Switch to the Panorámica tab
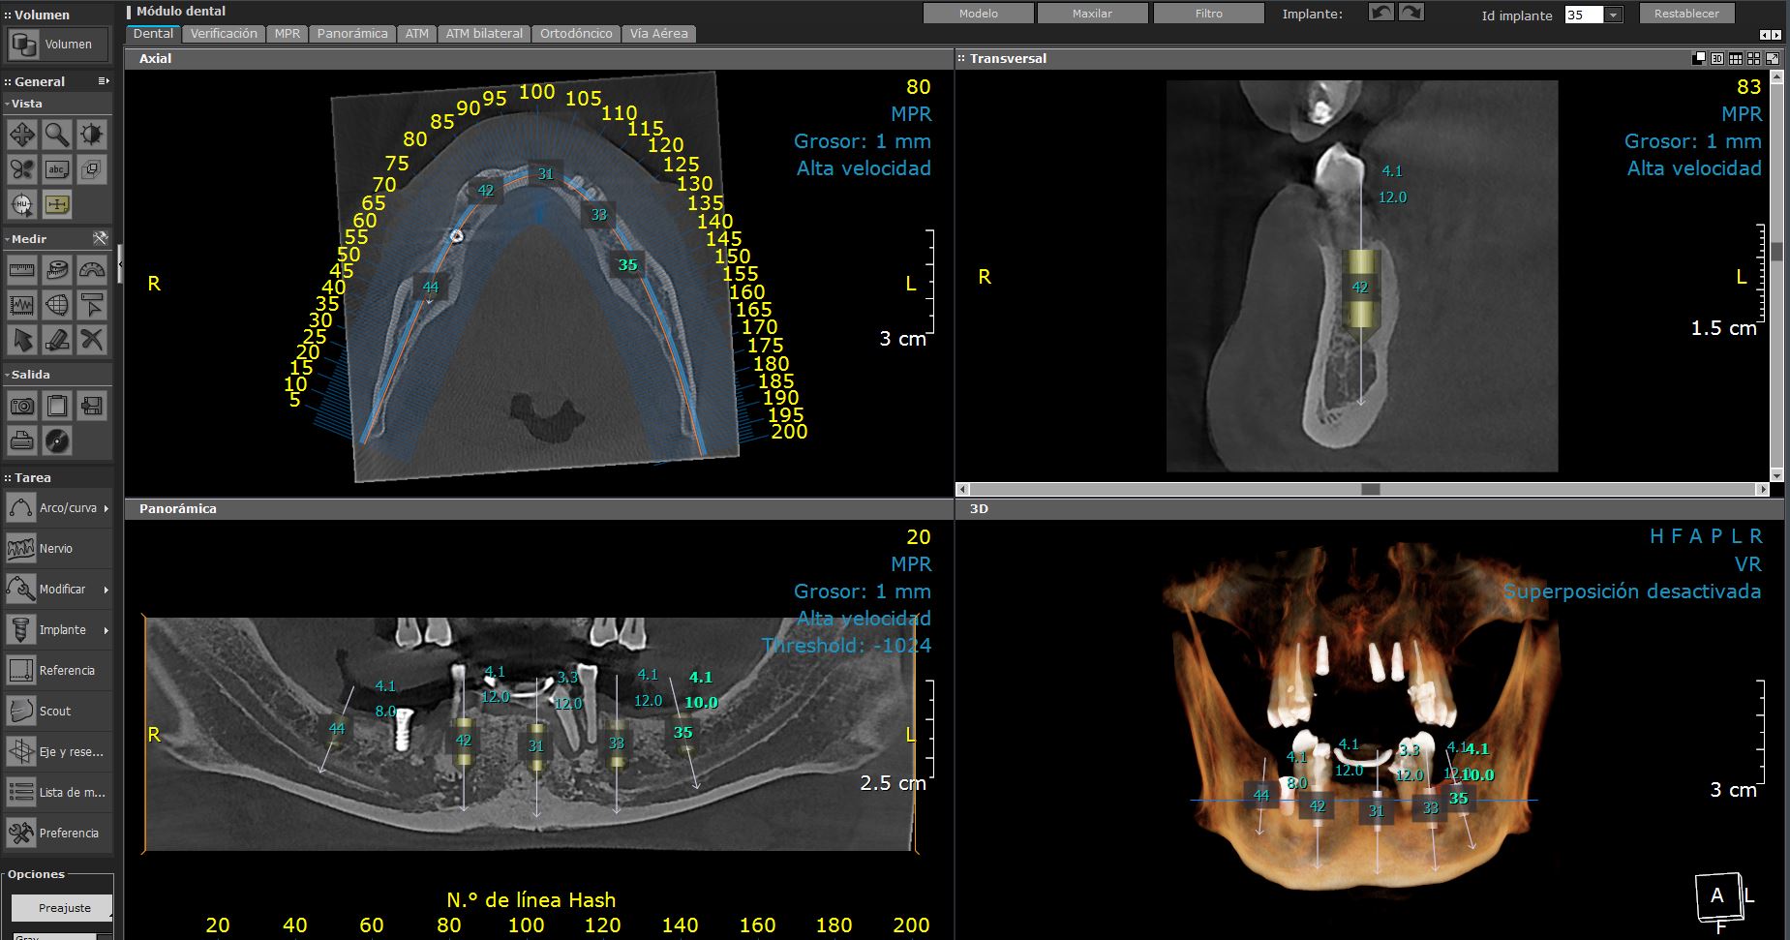This screenshot has height=940, width=1790. [352, 33]
